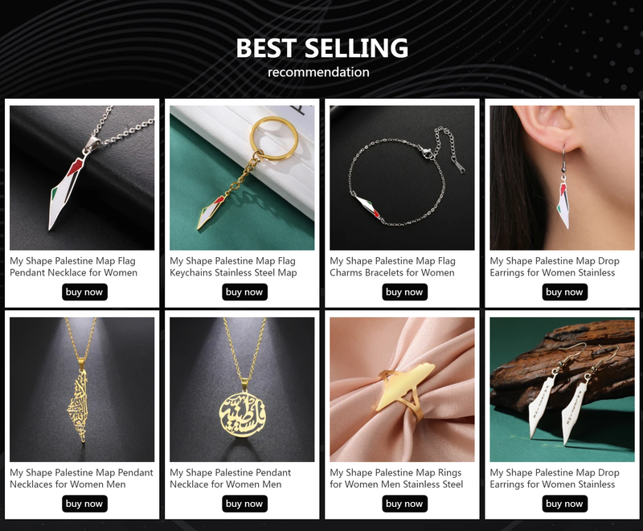Image resolution: width=643 pixels, height=531 pixels.
Task: Open the earring-on-ear product image
Action: click(x=562, y=178)
